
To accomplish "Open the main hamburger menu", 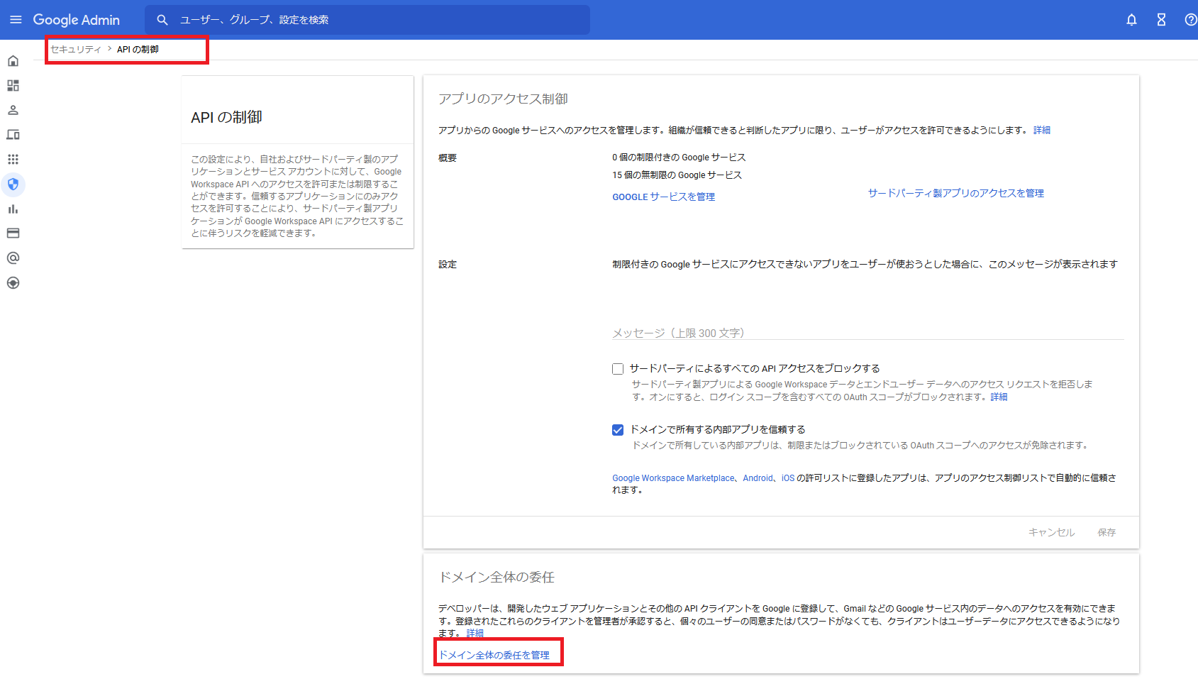I will point(16,20).
